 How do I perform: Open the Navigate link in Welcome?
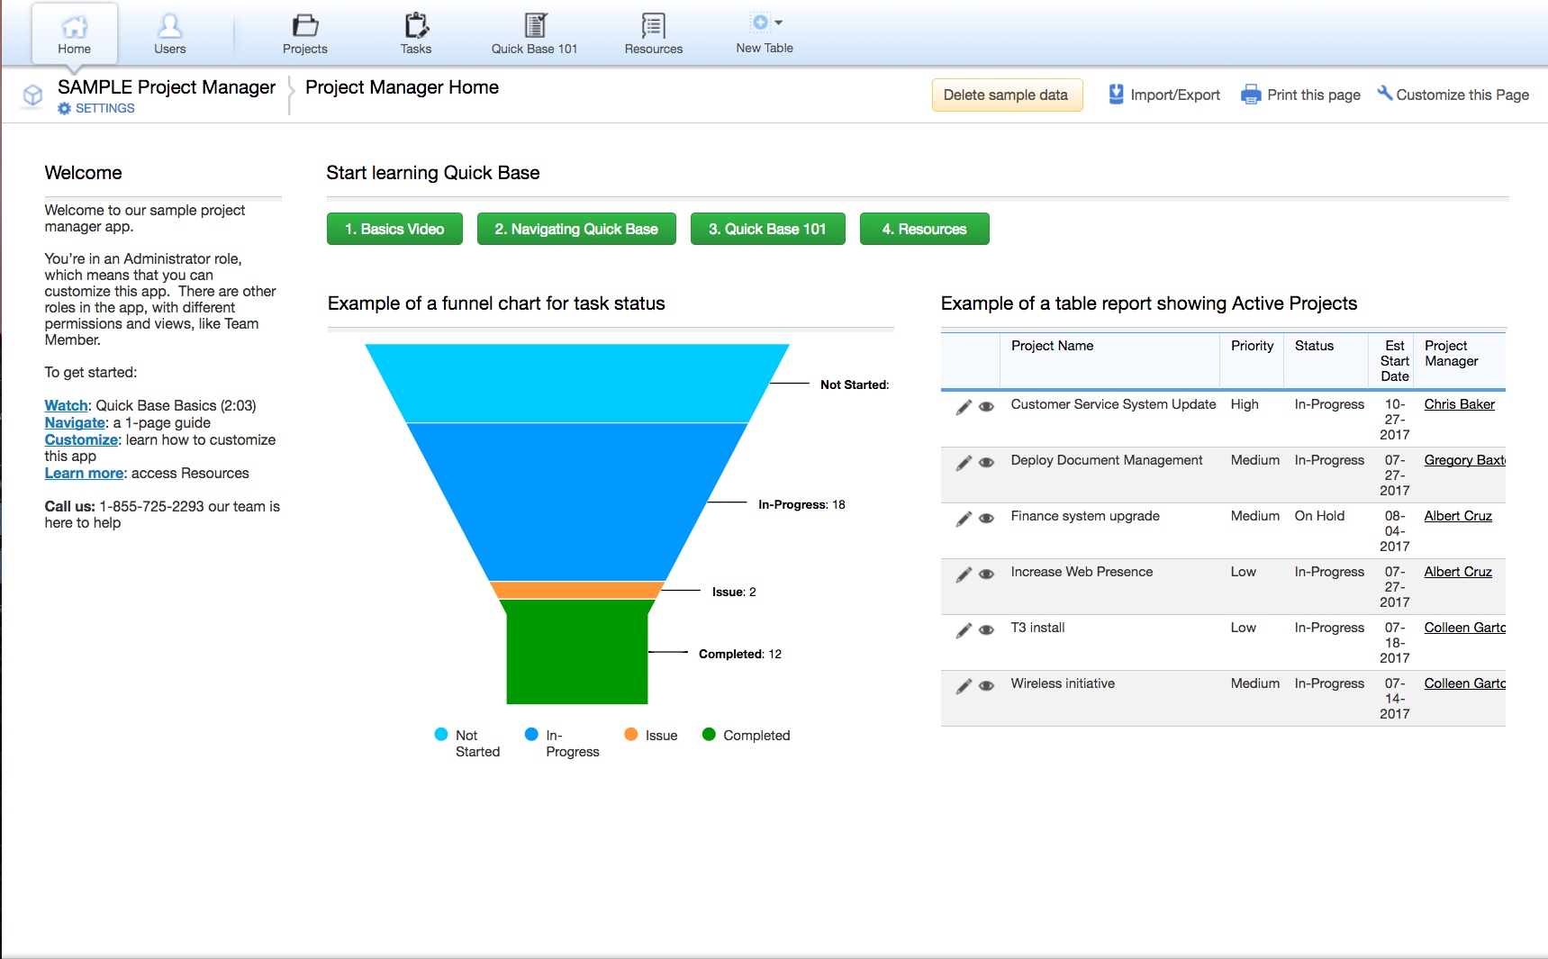point(75,422)
